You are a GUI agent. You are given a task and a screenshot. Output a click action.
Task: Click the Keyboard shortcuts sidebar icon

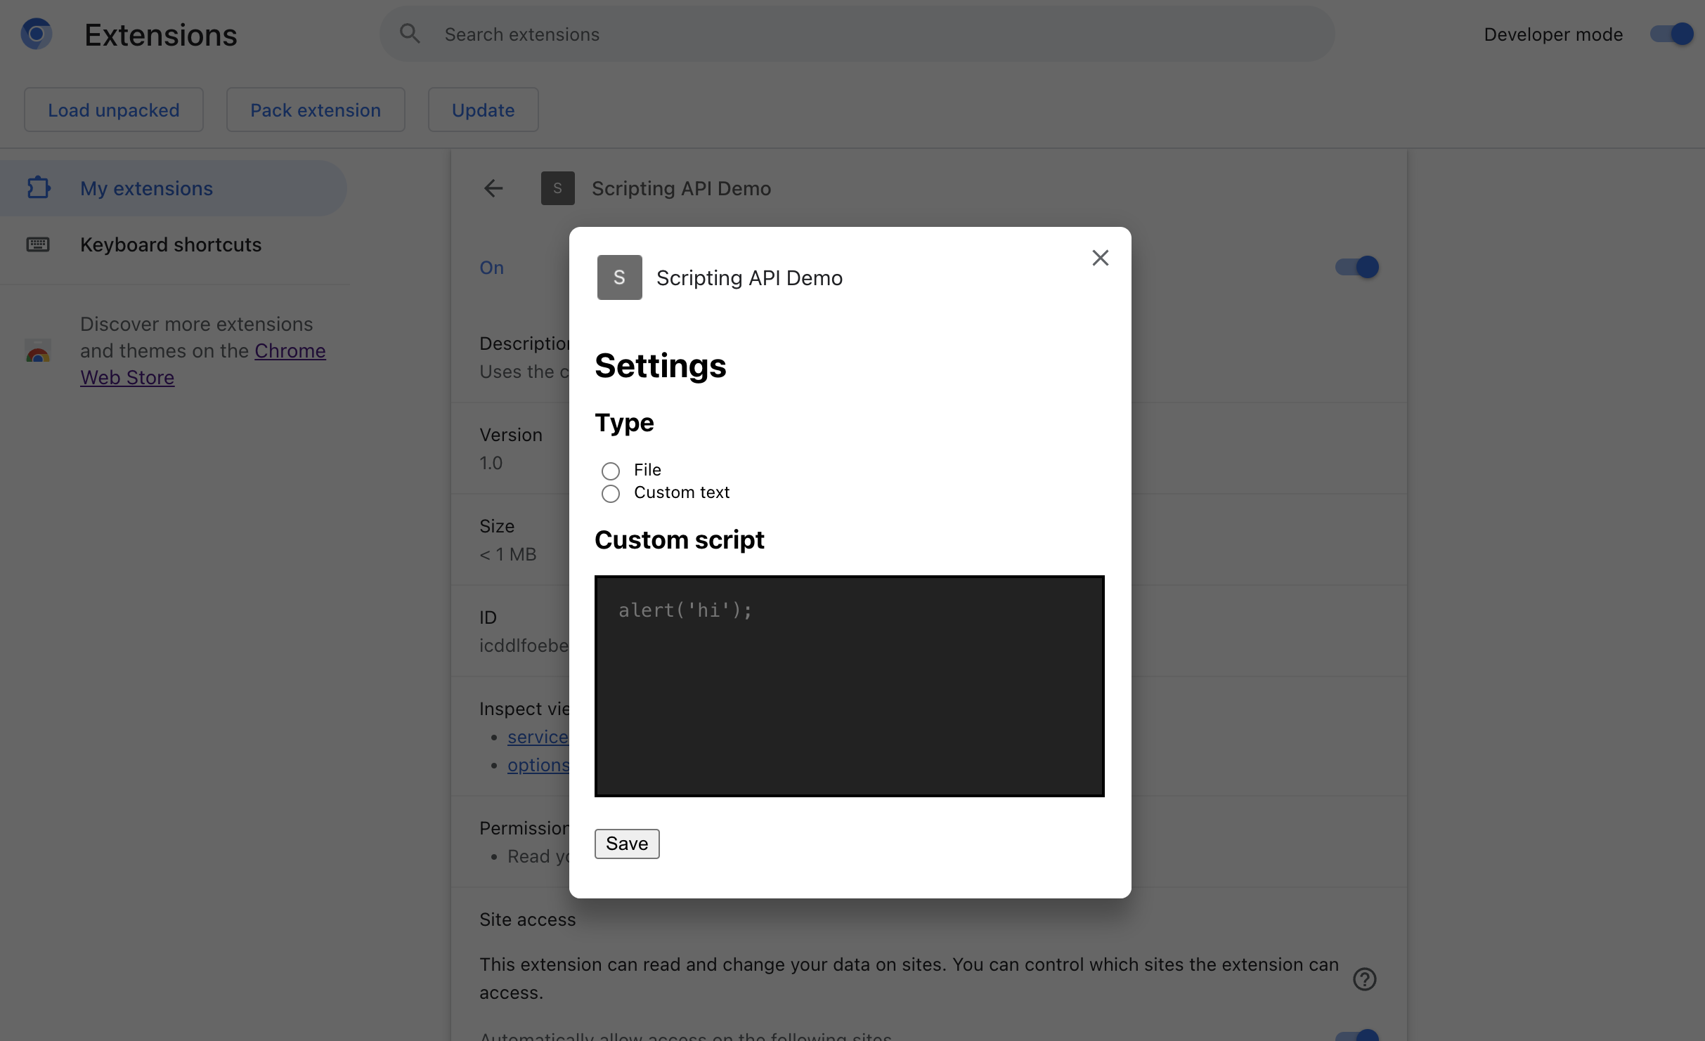coord(37,244)
